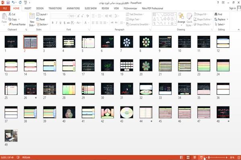The image size is (241, 160).
Task: Open the Layout dropdown
Action: [42, 14]
